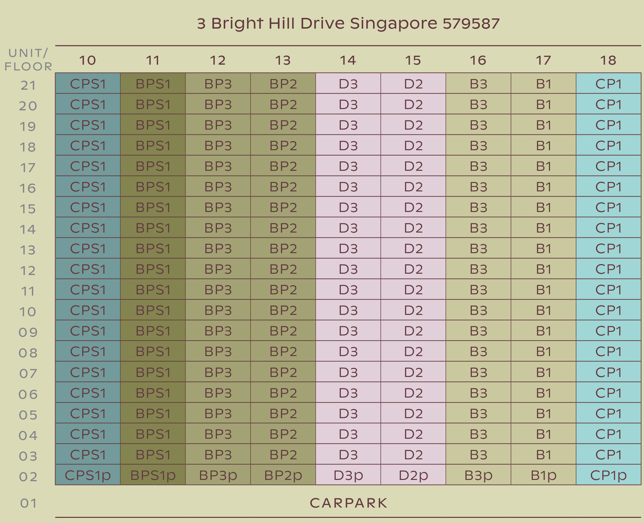The image size is (644, 523).
Task: Select the BPS1p cell on floor 02
Action: 153,474
